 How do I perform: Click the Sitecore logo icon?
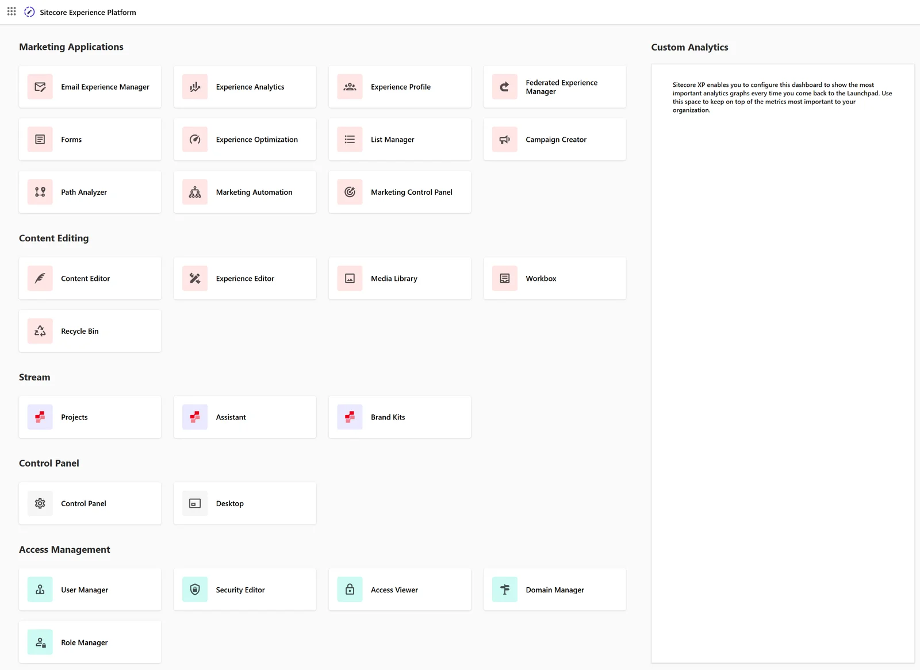pyautogui.click(x=29, y=12)
